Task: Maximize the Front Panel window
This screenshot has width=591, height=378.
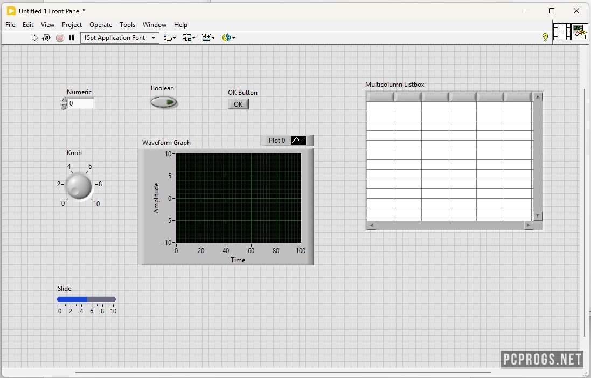Action: [x=552, y=11]
